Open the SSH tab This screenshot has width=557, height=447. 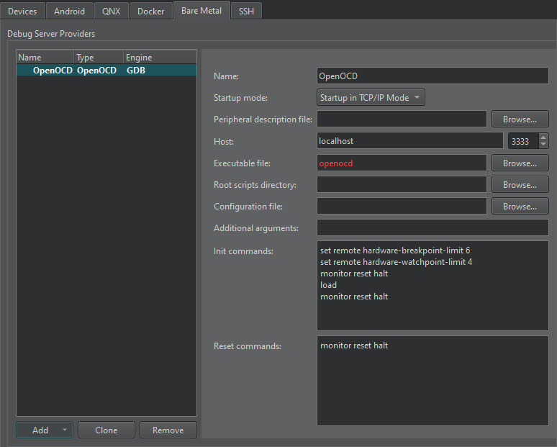coord(246,11)
